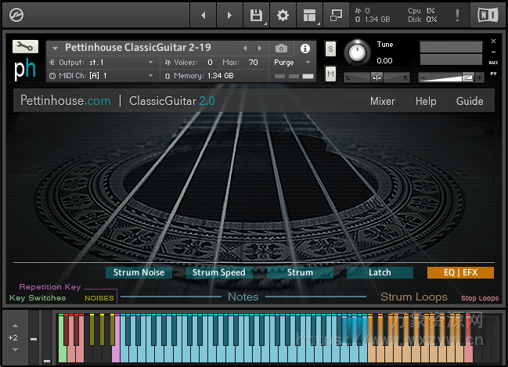Click the Notes label
Image resolution: width=508 pixels, height=367 pixels.
(243, 297)
